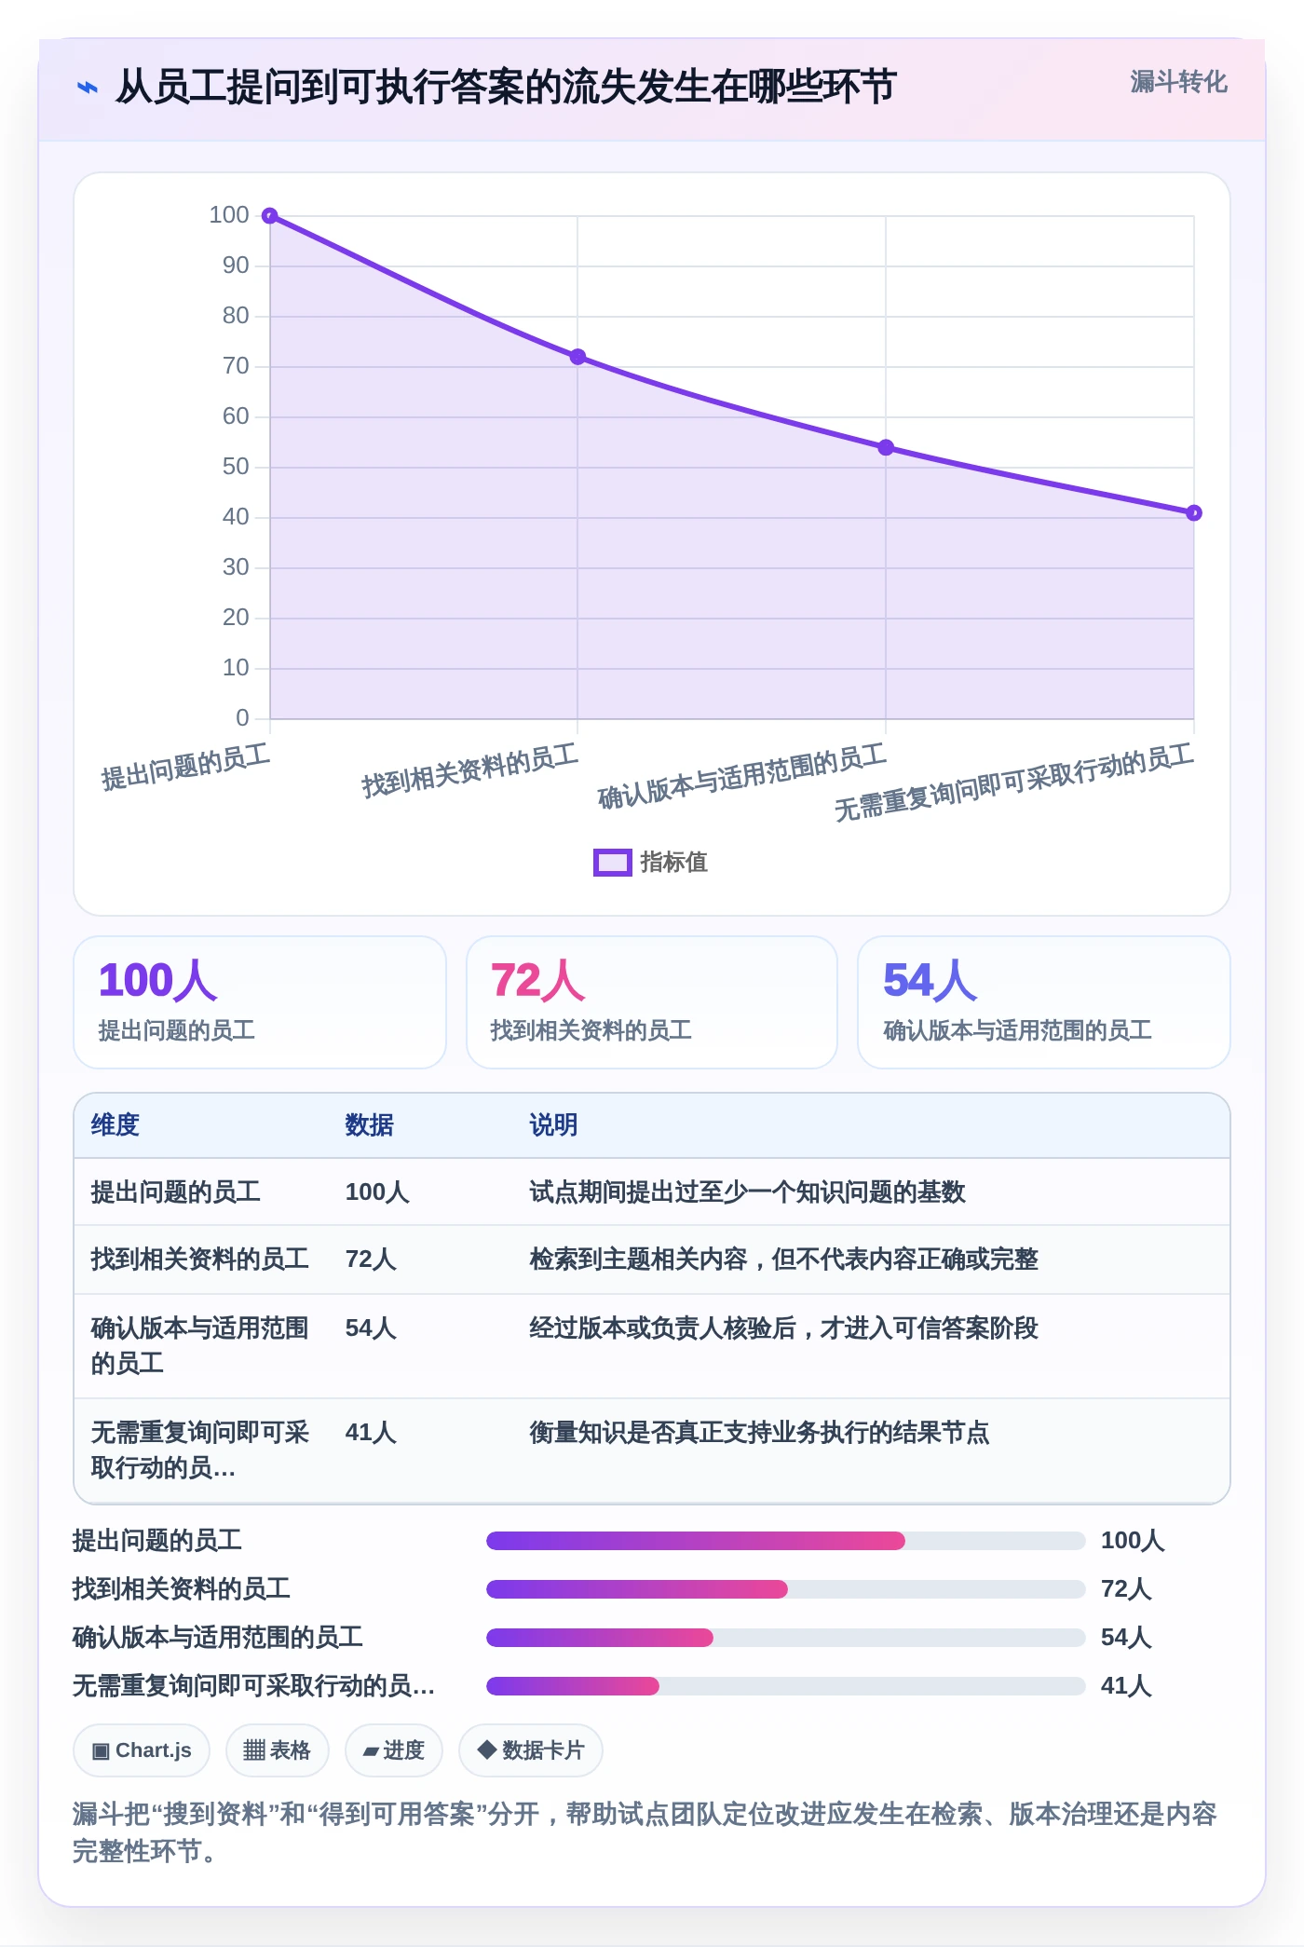Click the progress row label 确认版本与适用范围的员工
The height and width of the screenshot is (1947, 1304).
(218, 1638)
